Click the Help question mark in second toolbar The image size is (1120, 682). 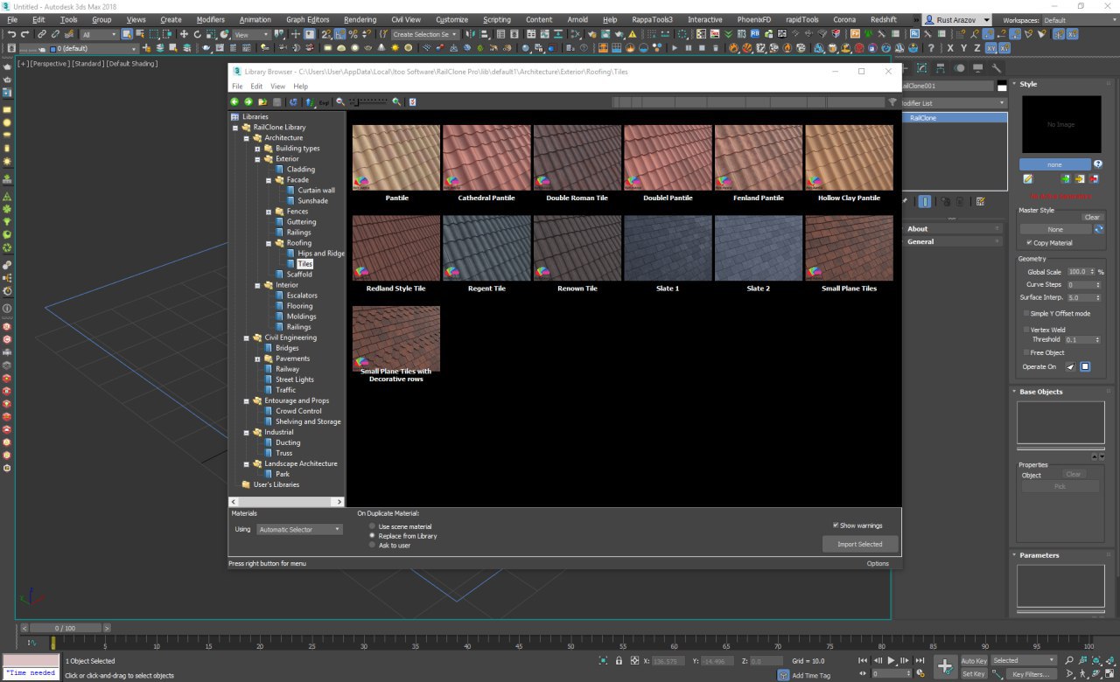pyautogui.click(x=931, y=48)
